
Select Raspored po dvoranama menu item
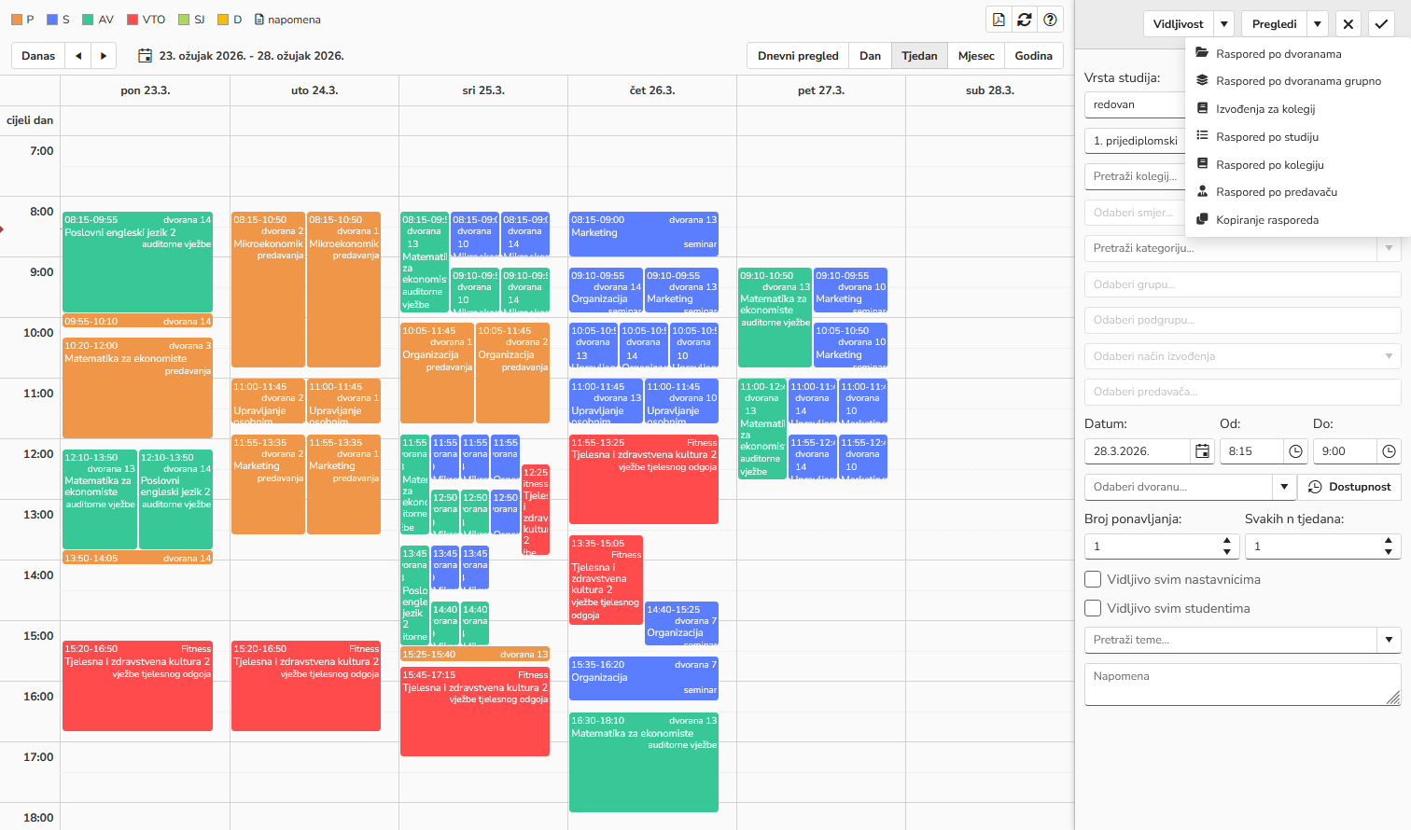pyautogui.click(x=1278, y=54)
